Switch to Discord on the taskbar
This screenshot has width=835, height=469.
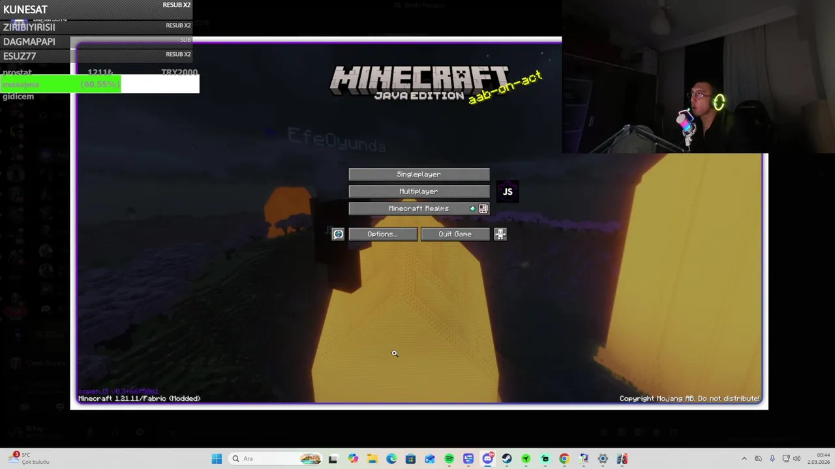(487, 459)
